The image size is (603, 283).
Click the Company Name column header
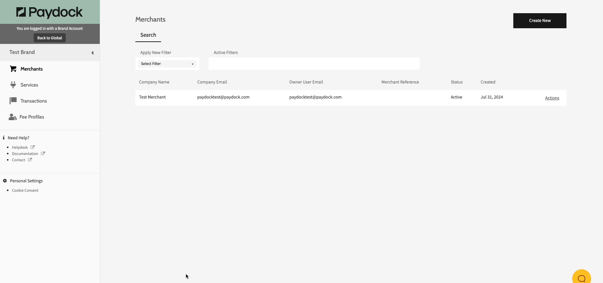[154, 82]
